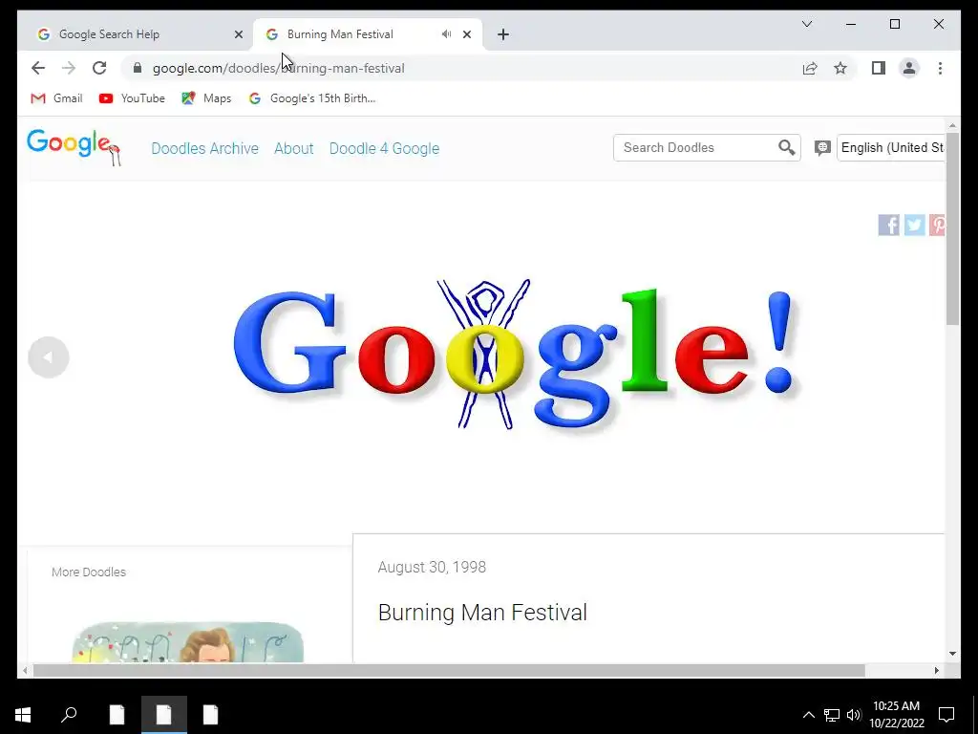Go to the About page
The height and width of the screenshot is (734, 978).
pos(294,148)
